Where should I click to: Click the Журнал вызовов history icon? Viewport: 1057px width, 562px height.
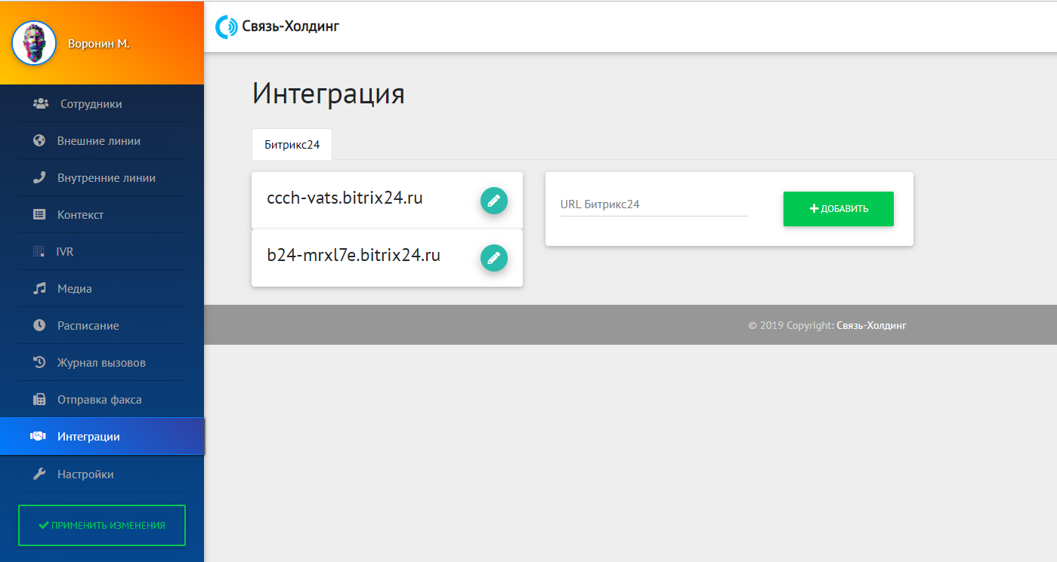pos(40,363)
